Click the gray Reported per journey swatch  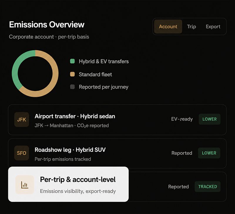click(x=72, y=87)
